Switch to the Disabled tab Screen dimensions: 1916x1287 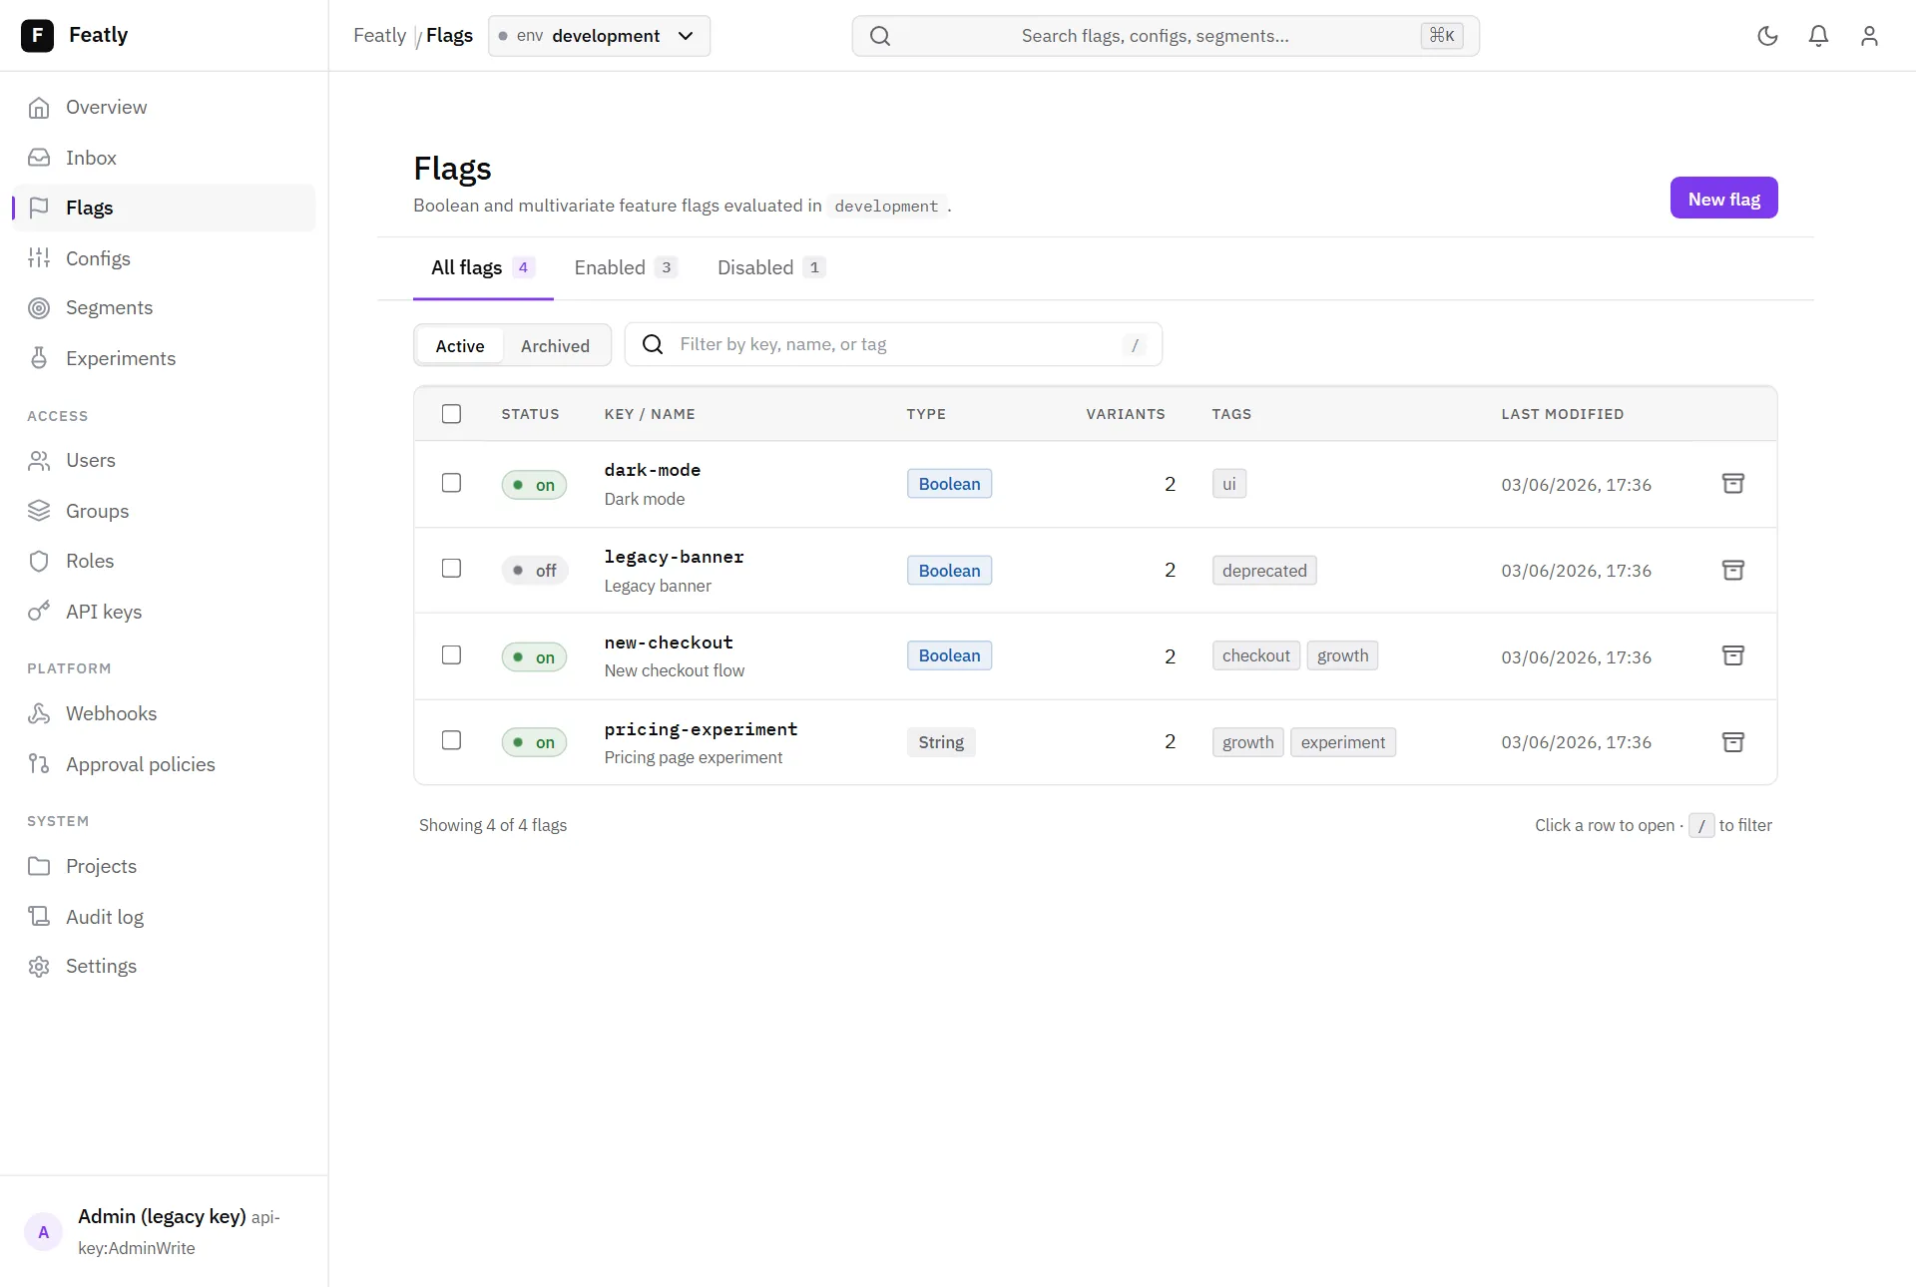[770, 267]
